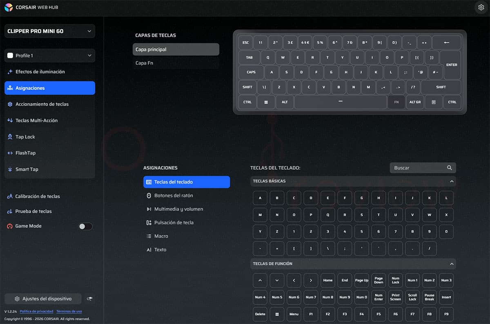
Task: Assign the Insert function key
Action: 446,297
